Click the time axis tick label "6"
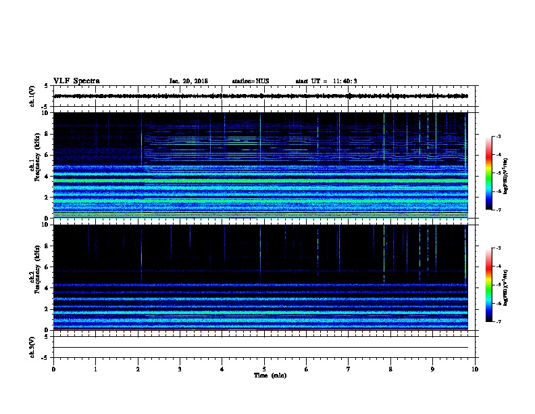535x414 pixels. tap(307, 369)
